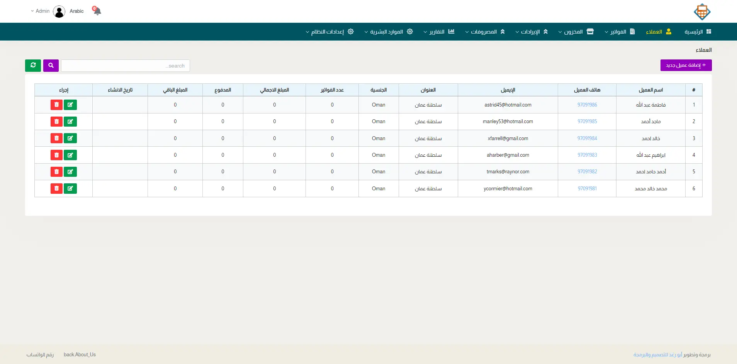Open the notification bell icon
Viewport: 737px width, 364px height.
click(97, 11)
